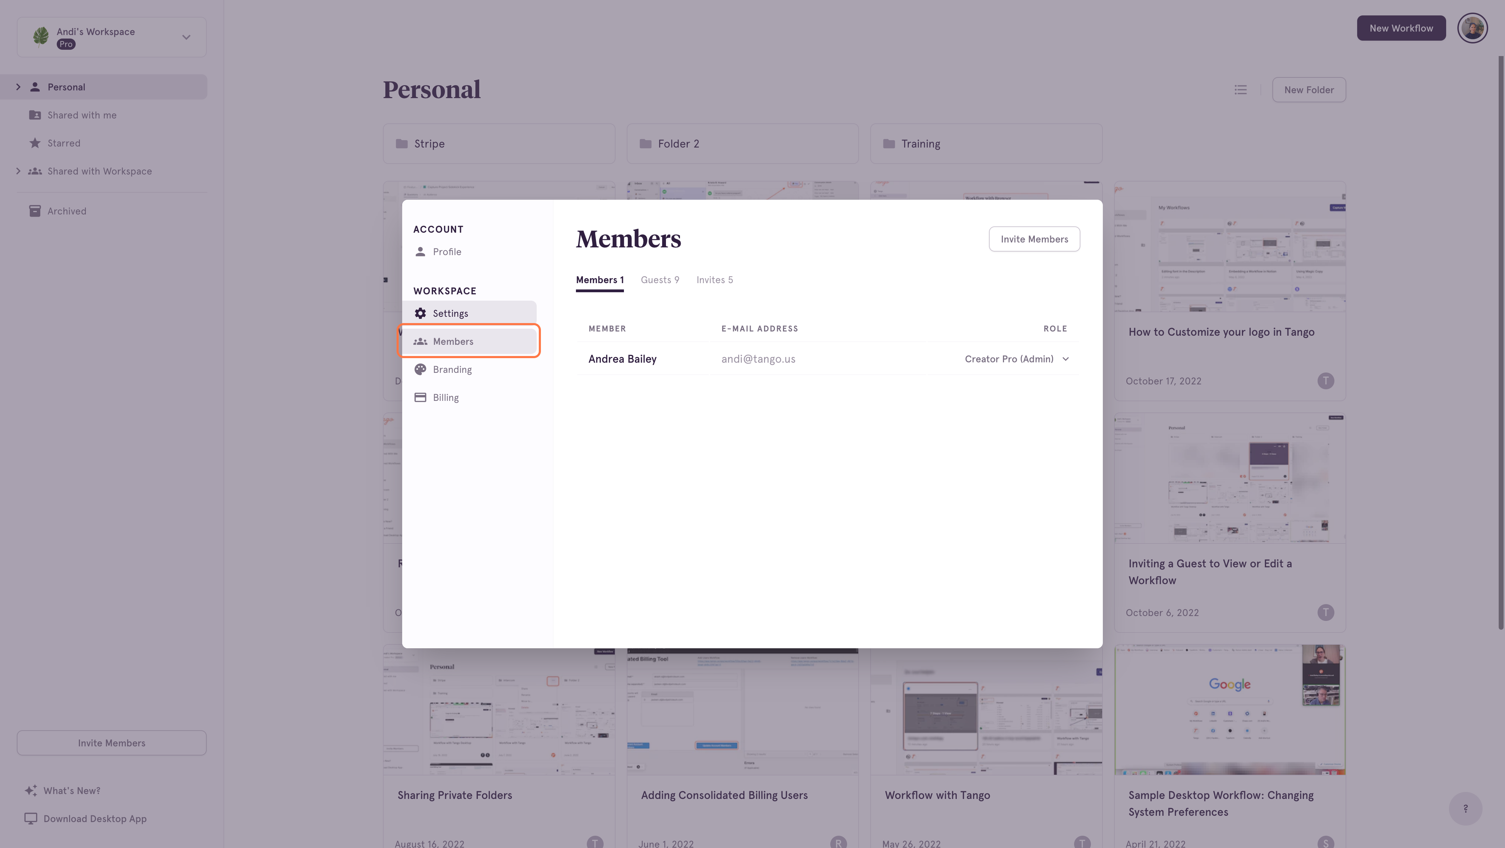Open workspace Settings in the modal

[x=469, y=313]
